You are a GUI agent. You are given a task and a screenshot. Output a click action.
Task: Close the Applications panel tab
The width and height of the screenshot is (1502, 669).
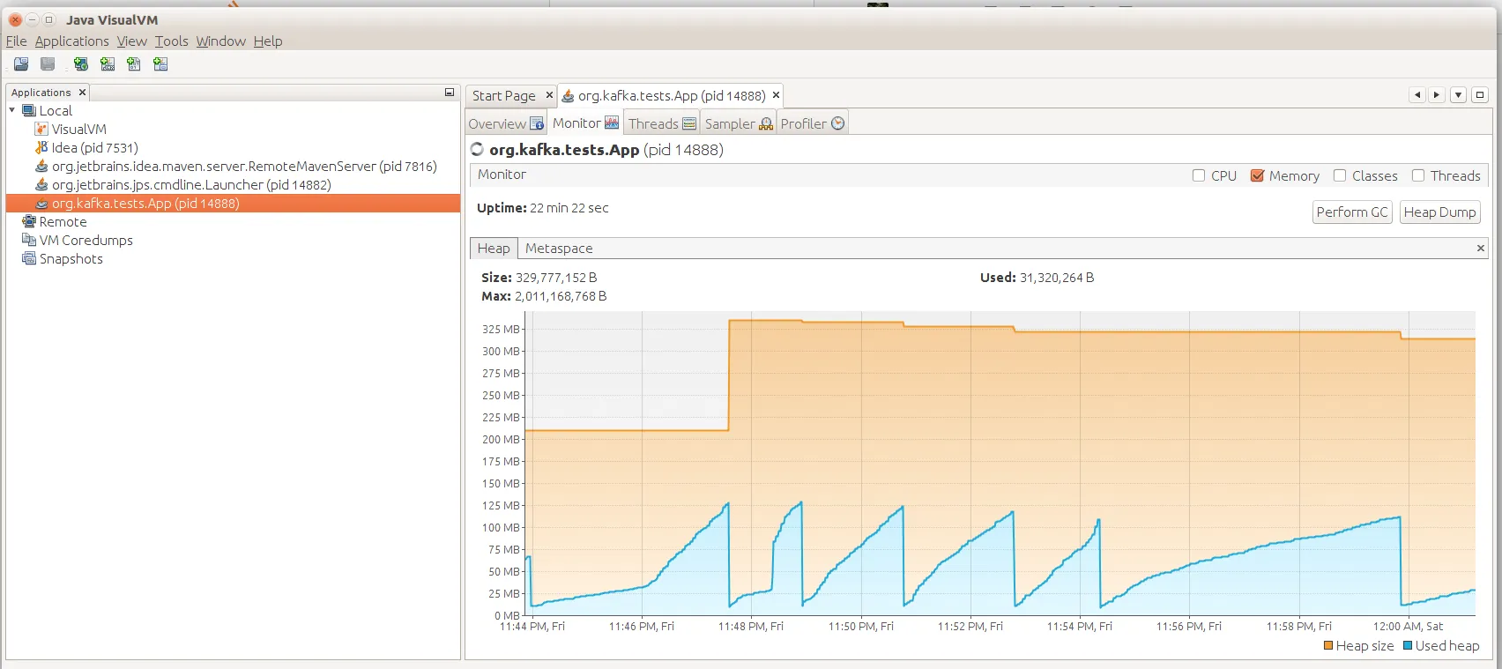[x=82, y=93]
